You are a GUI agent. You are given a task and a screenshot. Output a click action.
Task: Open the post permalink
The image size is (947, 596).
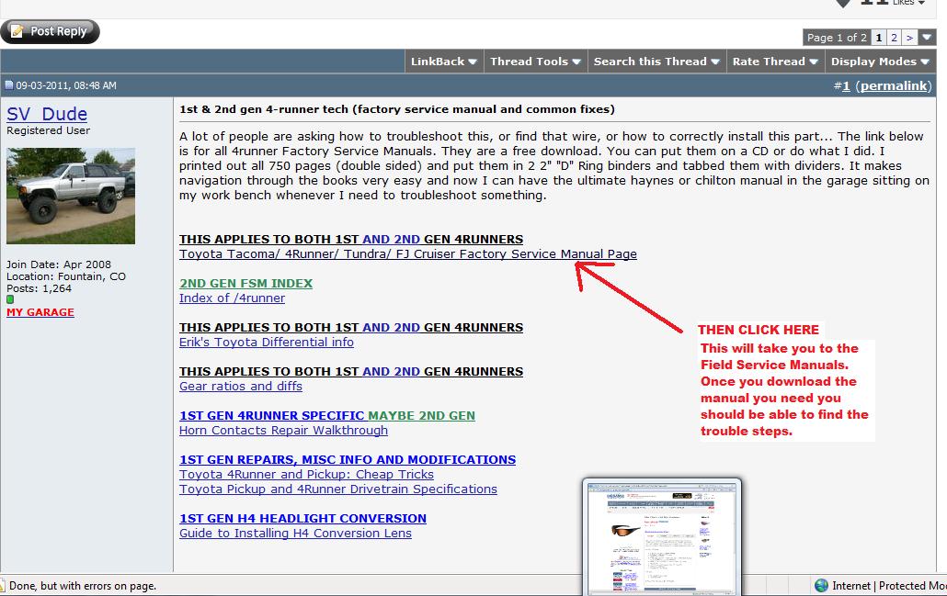coord(894,85)
